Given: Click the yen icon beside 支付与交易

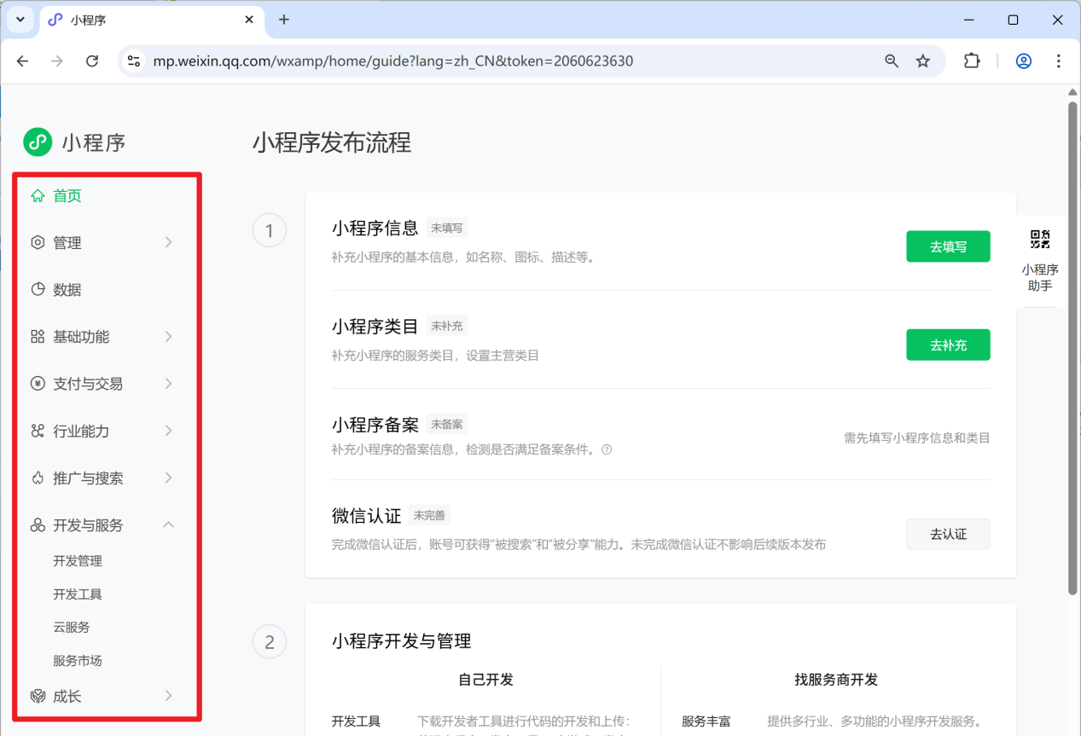Looking at the screenshot, I should click(x=38, y=384).
